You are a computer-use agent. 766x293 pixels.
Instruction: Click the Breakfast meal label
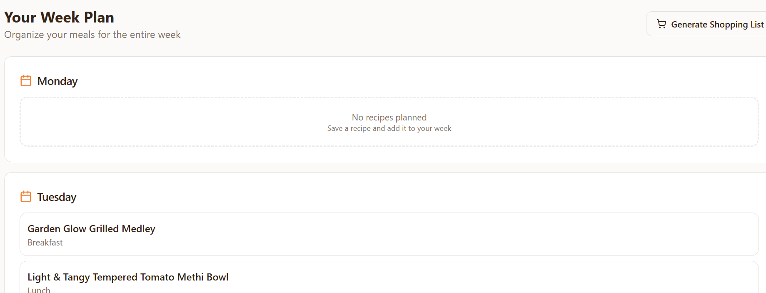(x=45, y=243)
